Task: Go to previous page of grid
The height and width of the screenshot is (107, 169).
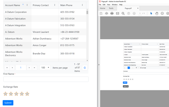Action: coord(12,68)
